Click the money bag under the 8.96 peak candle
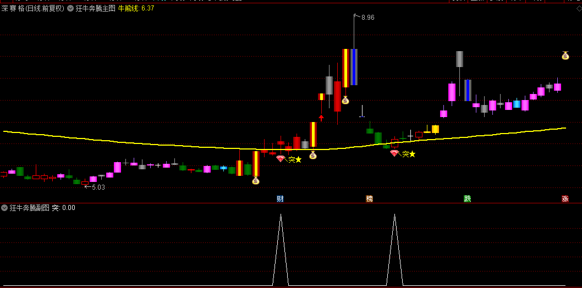 click(x=345, y=99)
